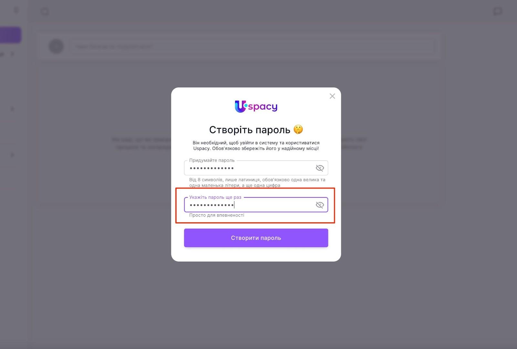Screen dimensions: 517x349
Task: Click the "Просто для впевненості" helper text
Action: [217, 215]
